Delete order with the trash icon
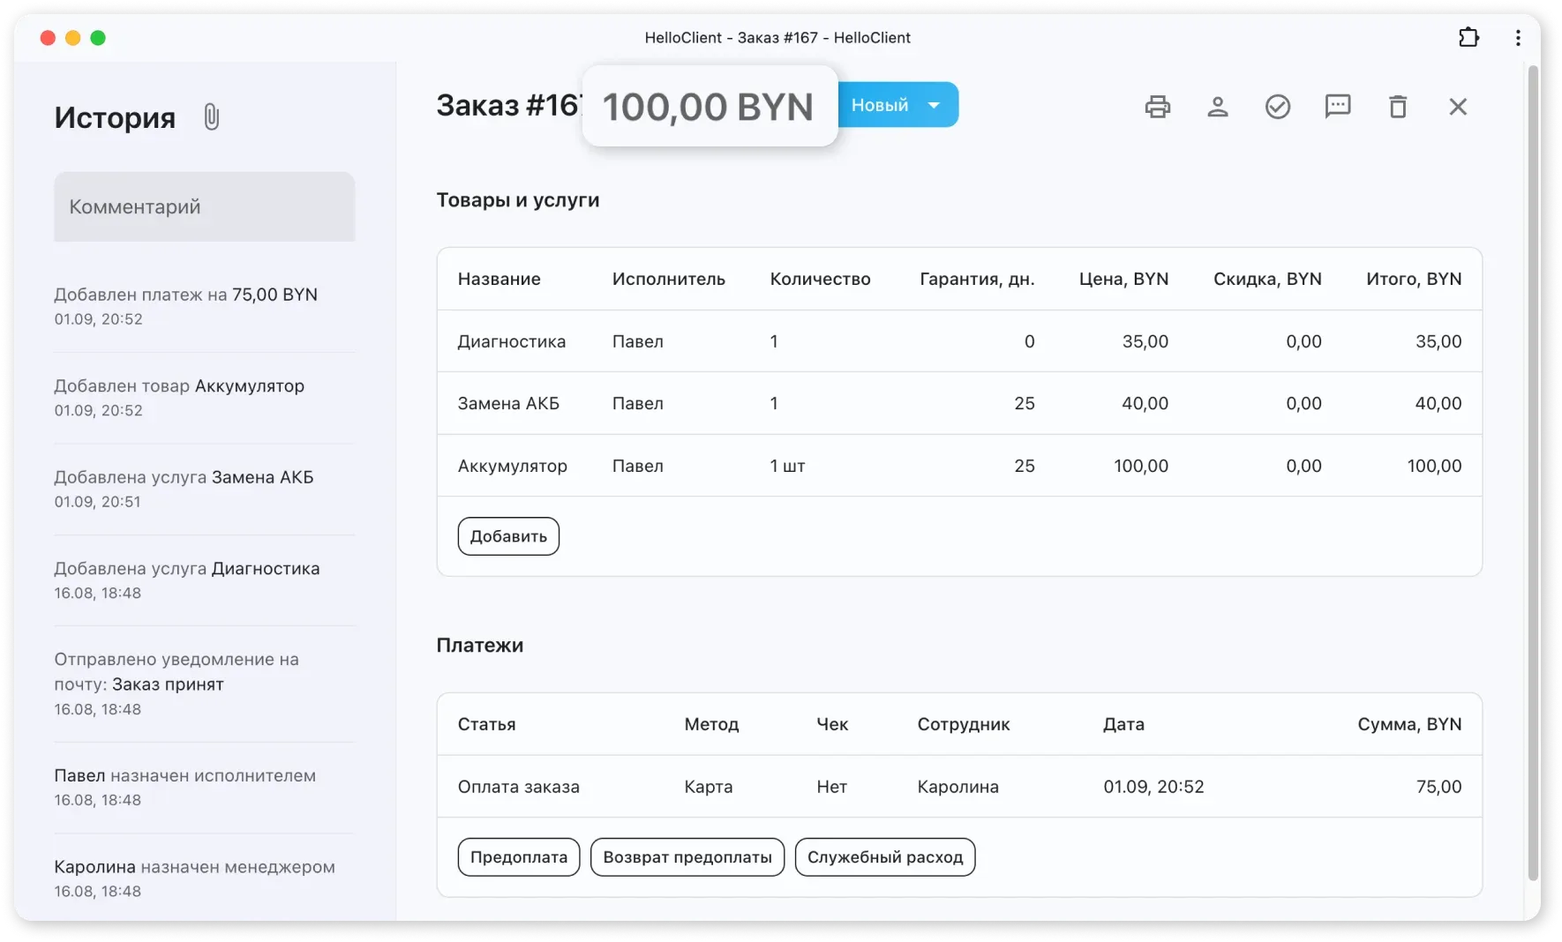This screenshot has width=1562, height=942. (1397, 107)
